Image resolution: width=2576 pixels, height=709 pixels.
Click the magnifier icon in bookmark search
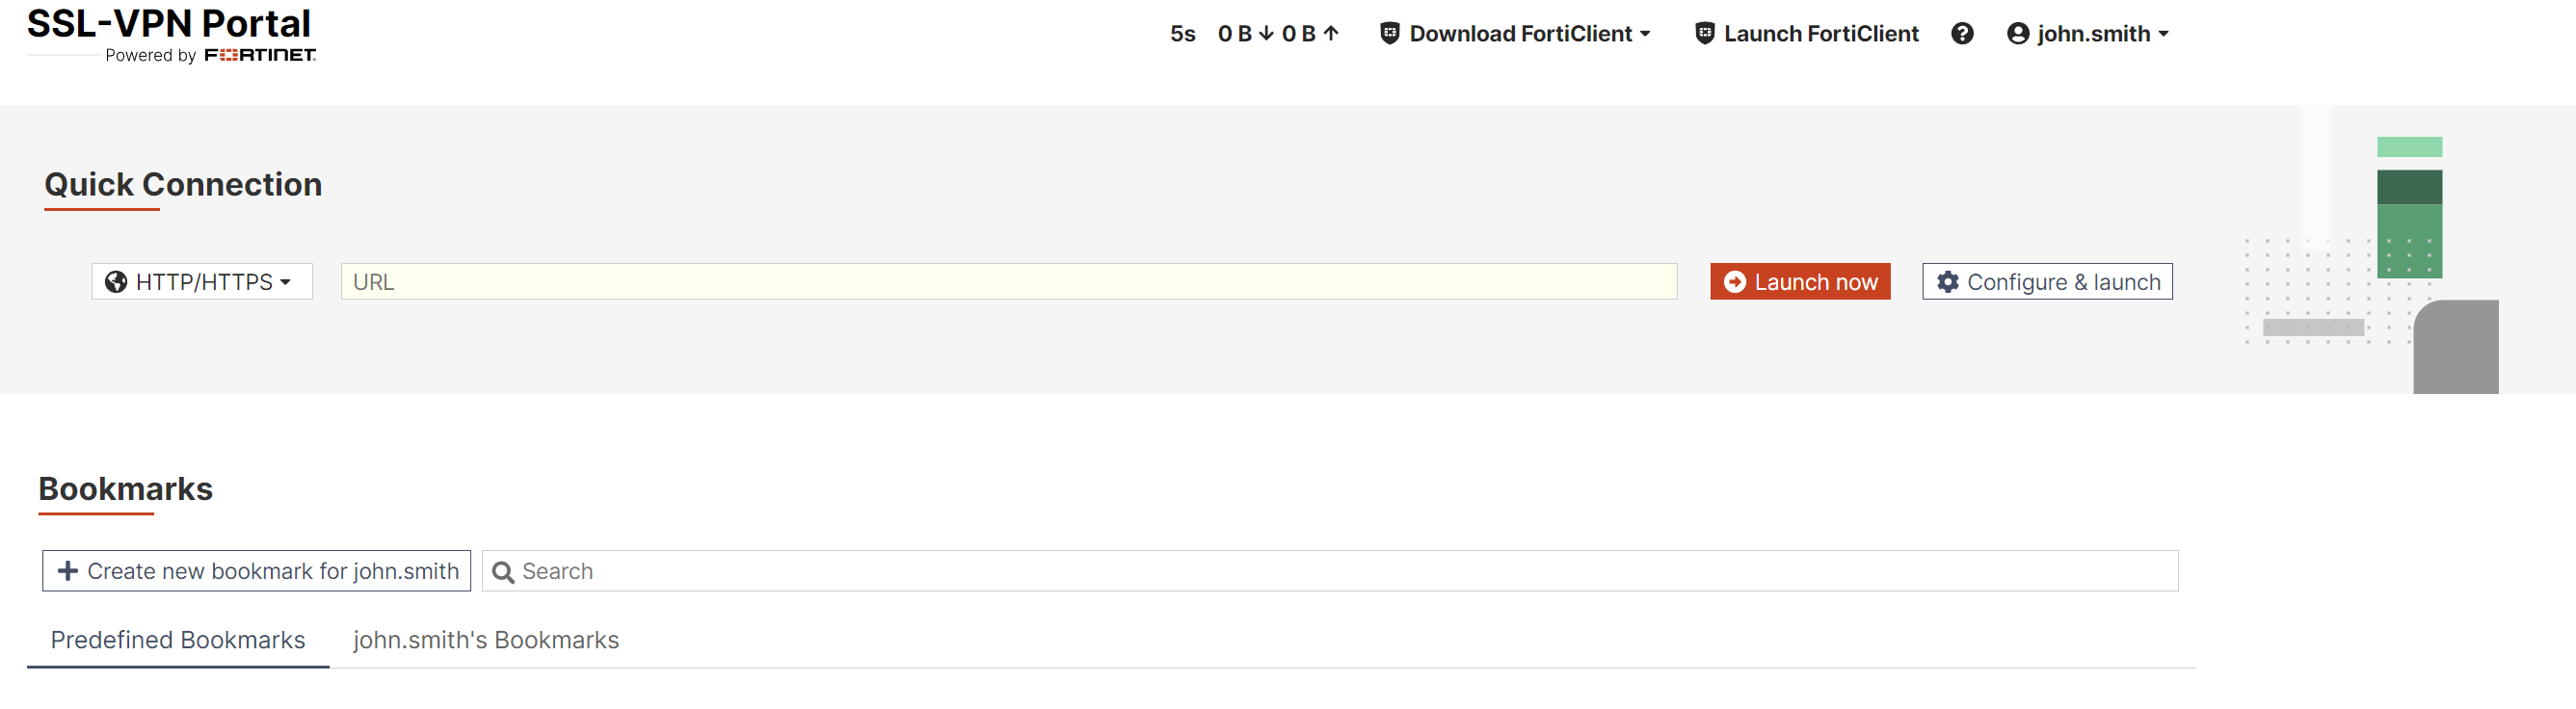pos(503,572)
